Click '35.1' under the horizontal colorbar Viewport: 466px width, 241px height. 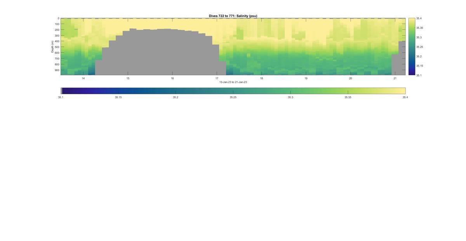(61, 98)
